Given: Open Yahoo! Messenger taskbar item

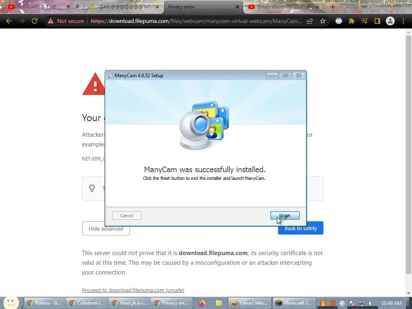Looking at the screenshot, I should coord(249,303).
